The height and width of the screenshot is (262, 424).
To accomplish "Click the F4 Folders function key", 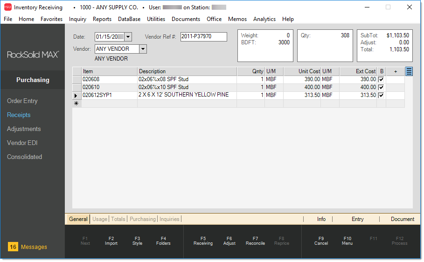I will 163,241.
